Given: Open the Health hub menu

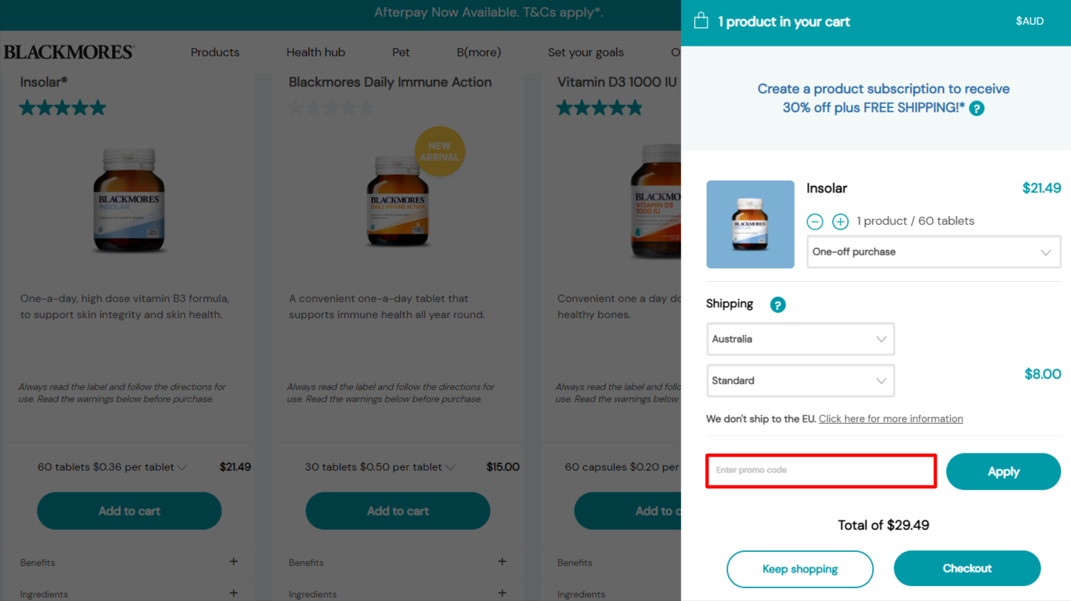Looking at the screenshot, I should [x=316, y=52].
